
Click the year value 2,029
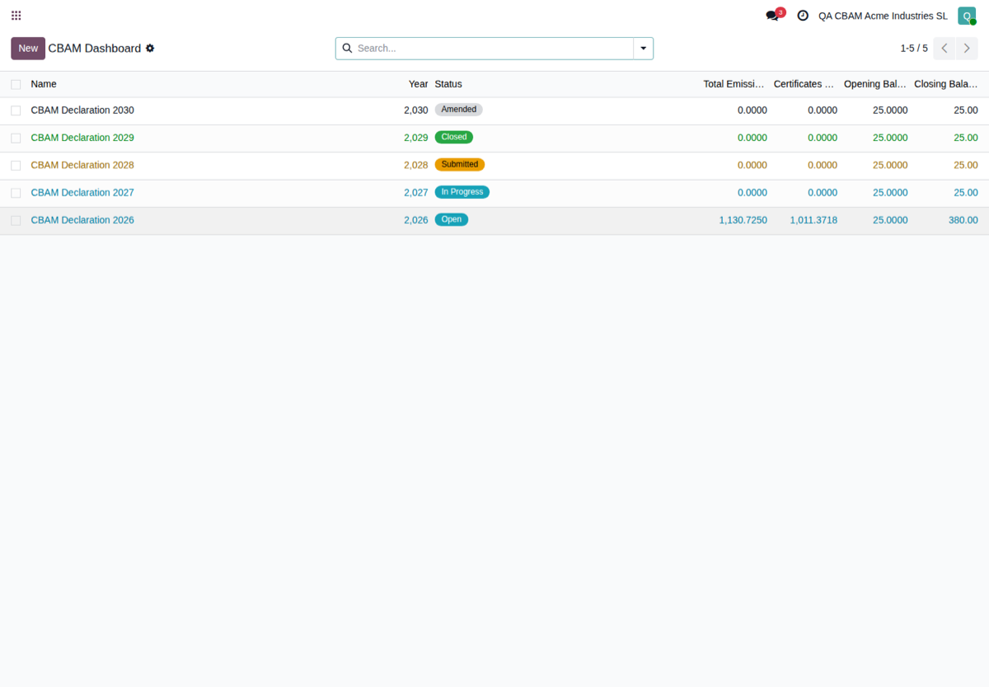[416, 138]
